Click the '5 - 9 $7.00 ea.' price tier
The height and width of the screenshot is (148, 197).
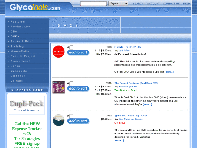[104, 90]
